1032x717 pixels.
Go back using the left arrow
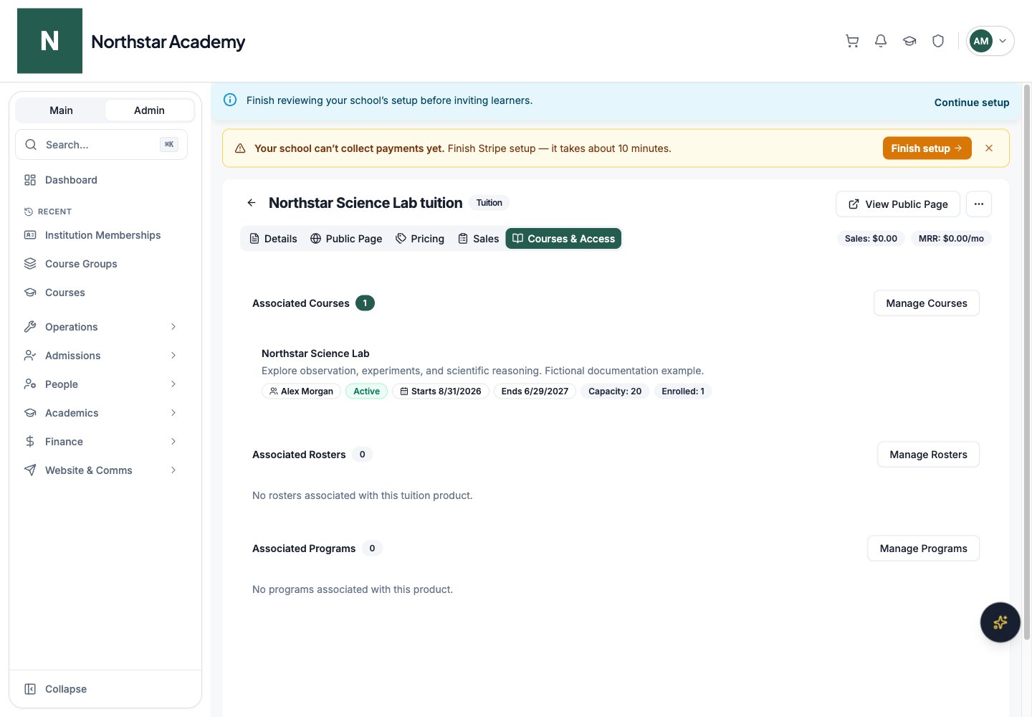point(252,203)
